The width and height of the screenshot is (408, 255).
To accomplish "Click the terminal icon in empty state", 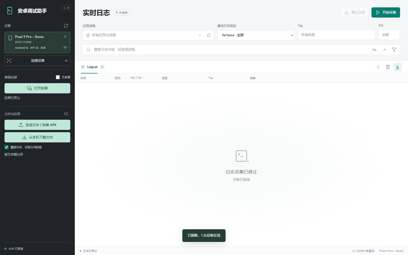I will 242,156.
